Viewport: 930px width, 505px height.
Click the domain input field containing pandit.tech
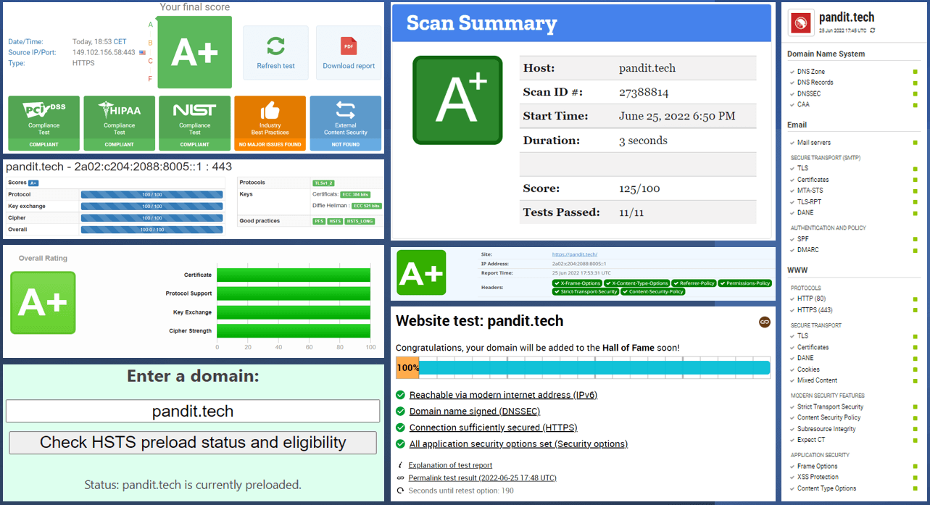pyautogui.click(x=193, y=412)
